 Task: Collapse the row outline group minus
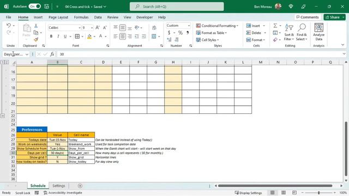(x=3, y=115)
